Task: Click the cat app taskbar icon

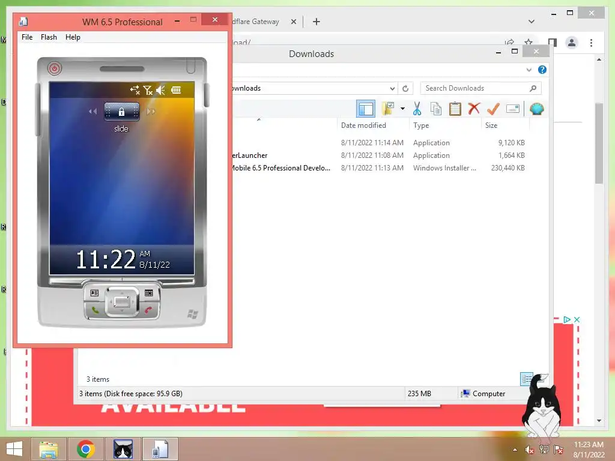Action: point(123,449)
